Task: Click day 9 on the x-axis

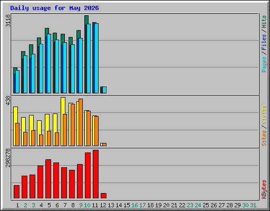Action: coord(81,205)
